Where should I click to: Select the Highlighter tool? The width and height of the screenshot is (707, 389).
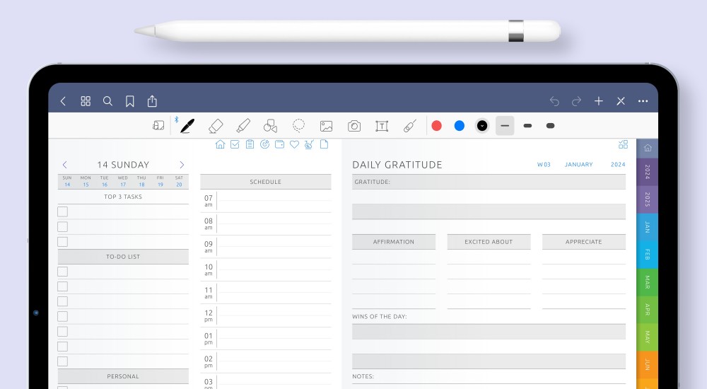pos(243,126)
